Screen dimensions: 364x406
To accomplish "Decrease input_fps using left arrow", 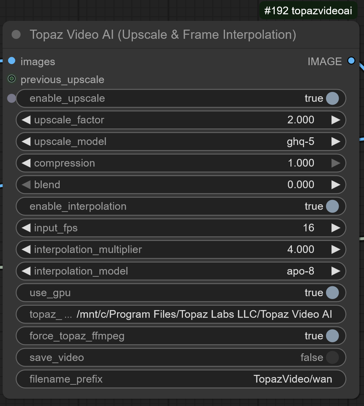I will (26, 228).
